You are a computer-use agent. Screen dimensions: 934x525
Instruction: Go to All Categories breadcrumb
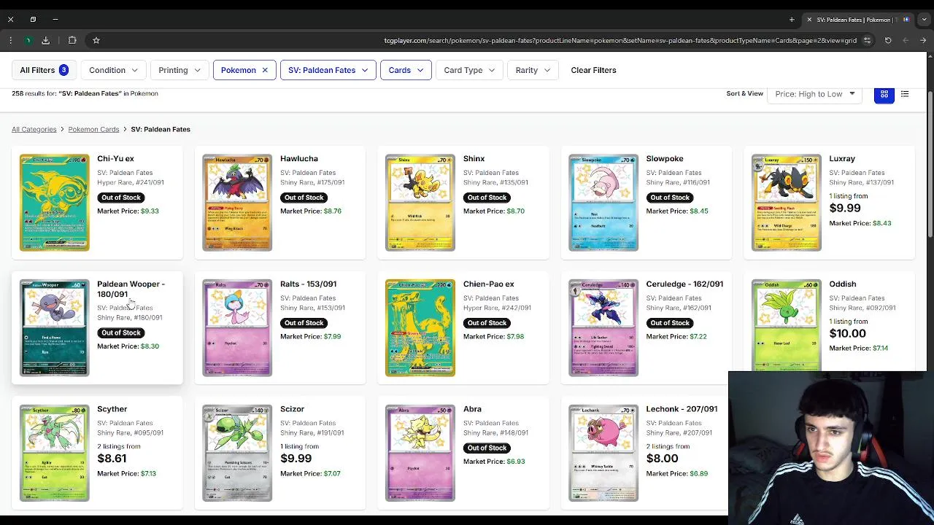click(x=34, y=129)
